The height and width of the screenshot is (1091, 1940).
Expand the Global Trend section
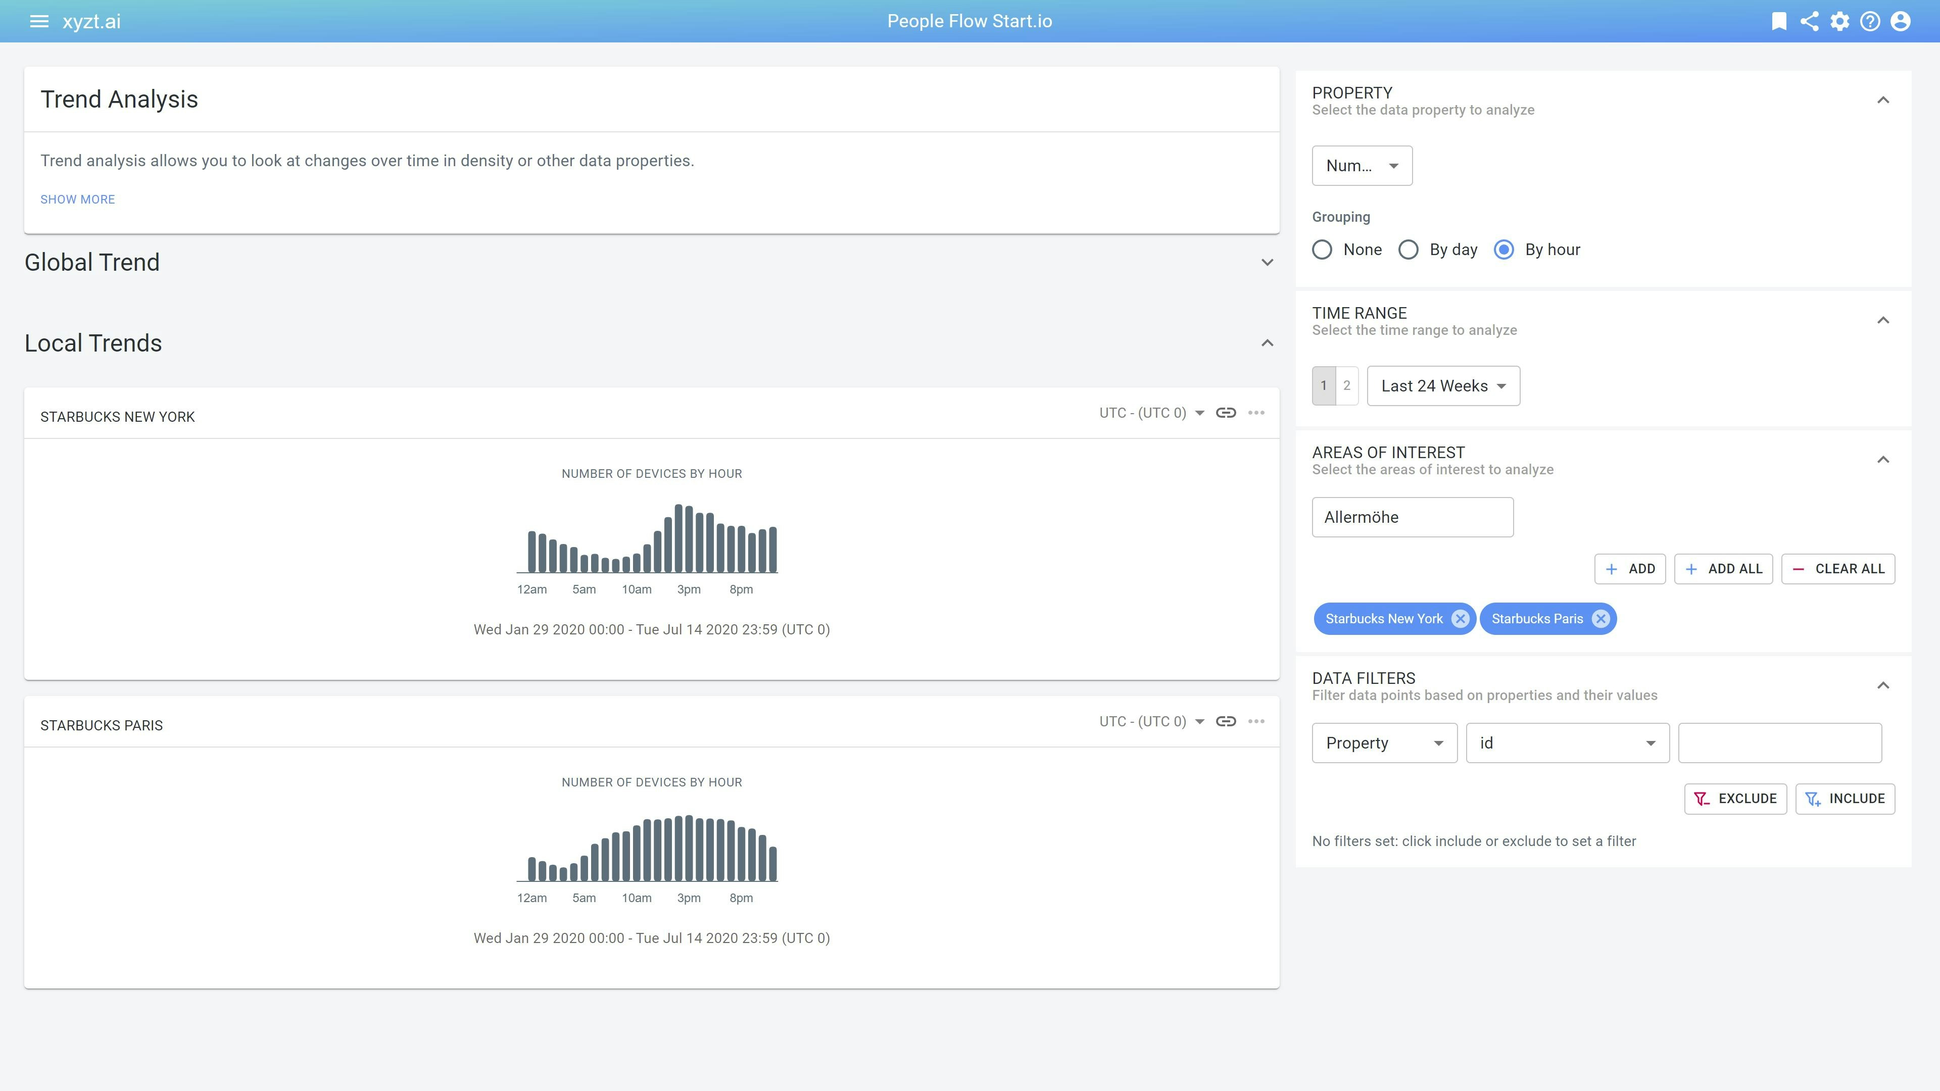click(1268, 263)
